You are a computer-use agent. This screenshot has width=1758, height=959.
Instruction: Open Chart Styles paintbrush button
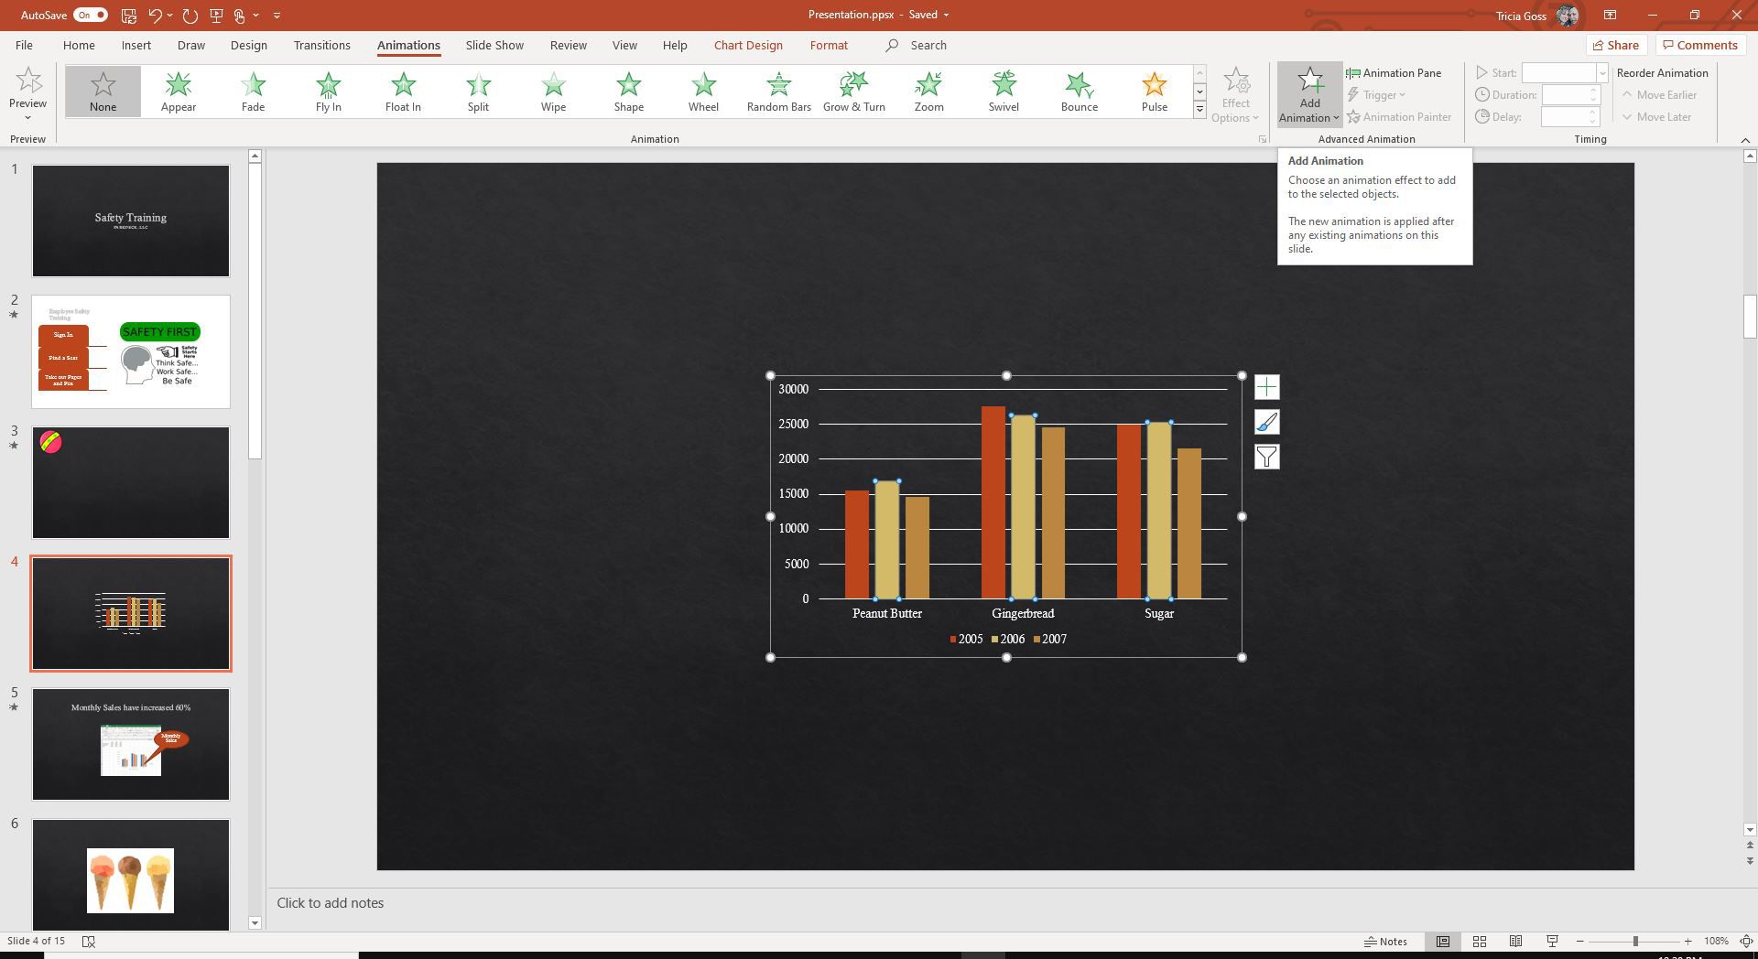click(1266, 423)
